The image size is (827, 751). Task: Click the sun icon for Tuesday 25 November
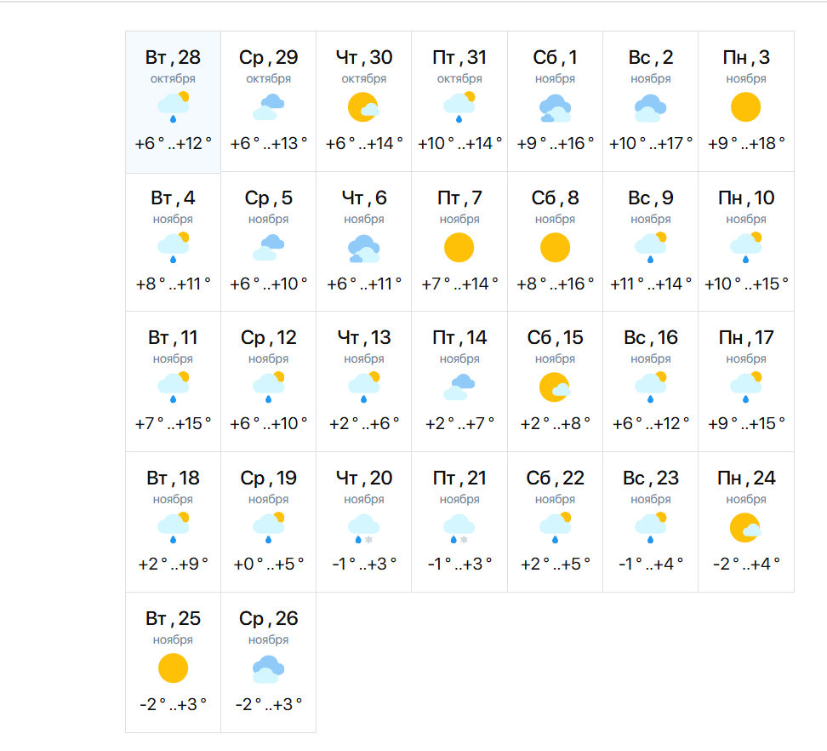tap(174, 668)
